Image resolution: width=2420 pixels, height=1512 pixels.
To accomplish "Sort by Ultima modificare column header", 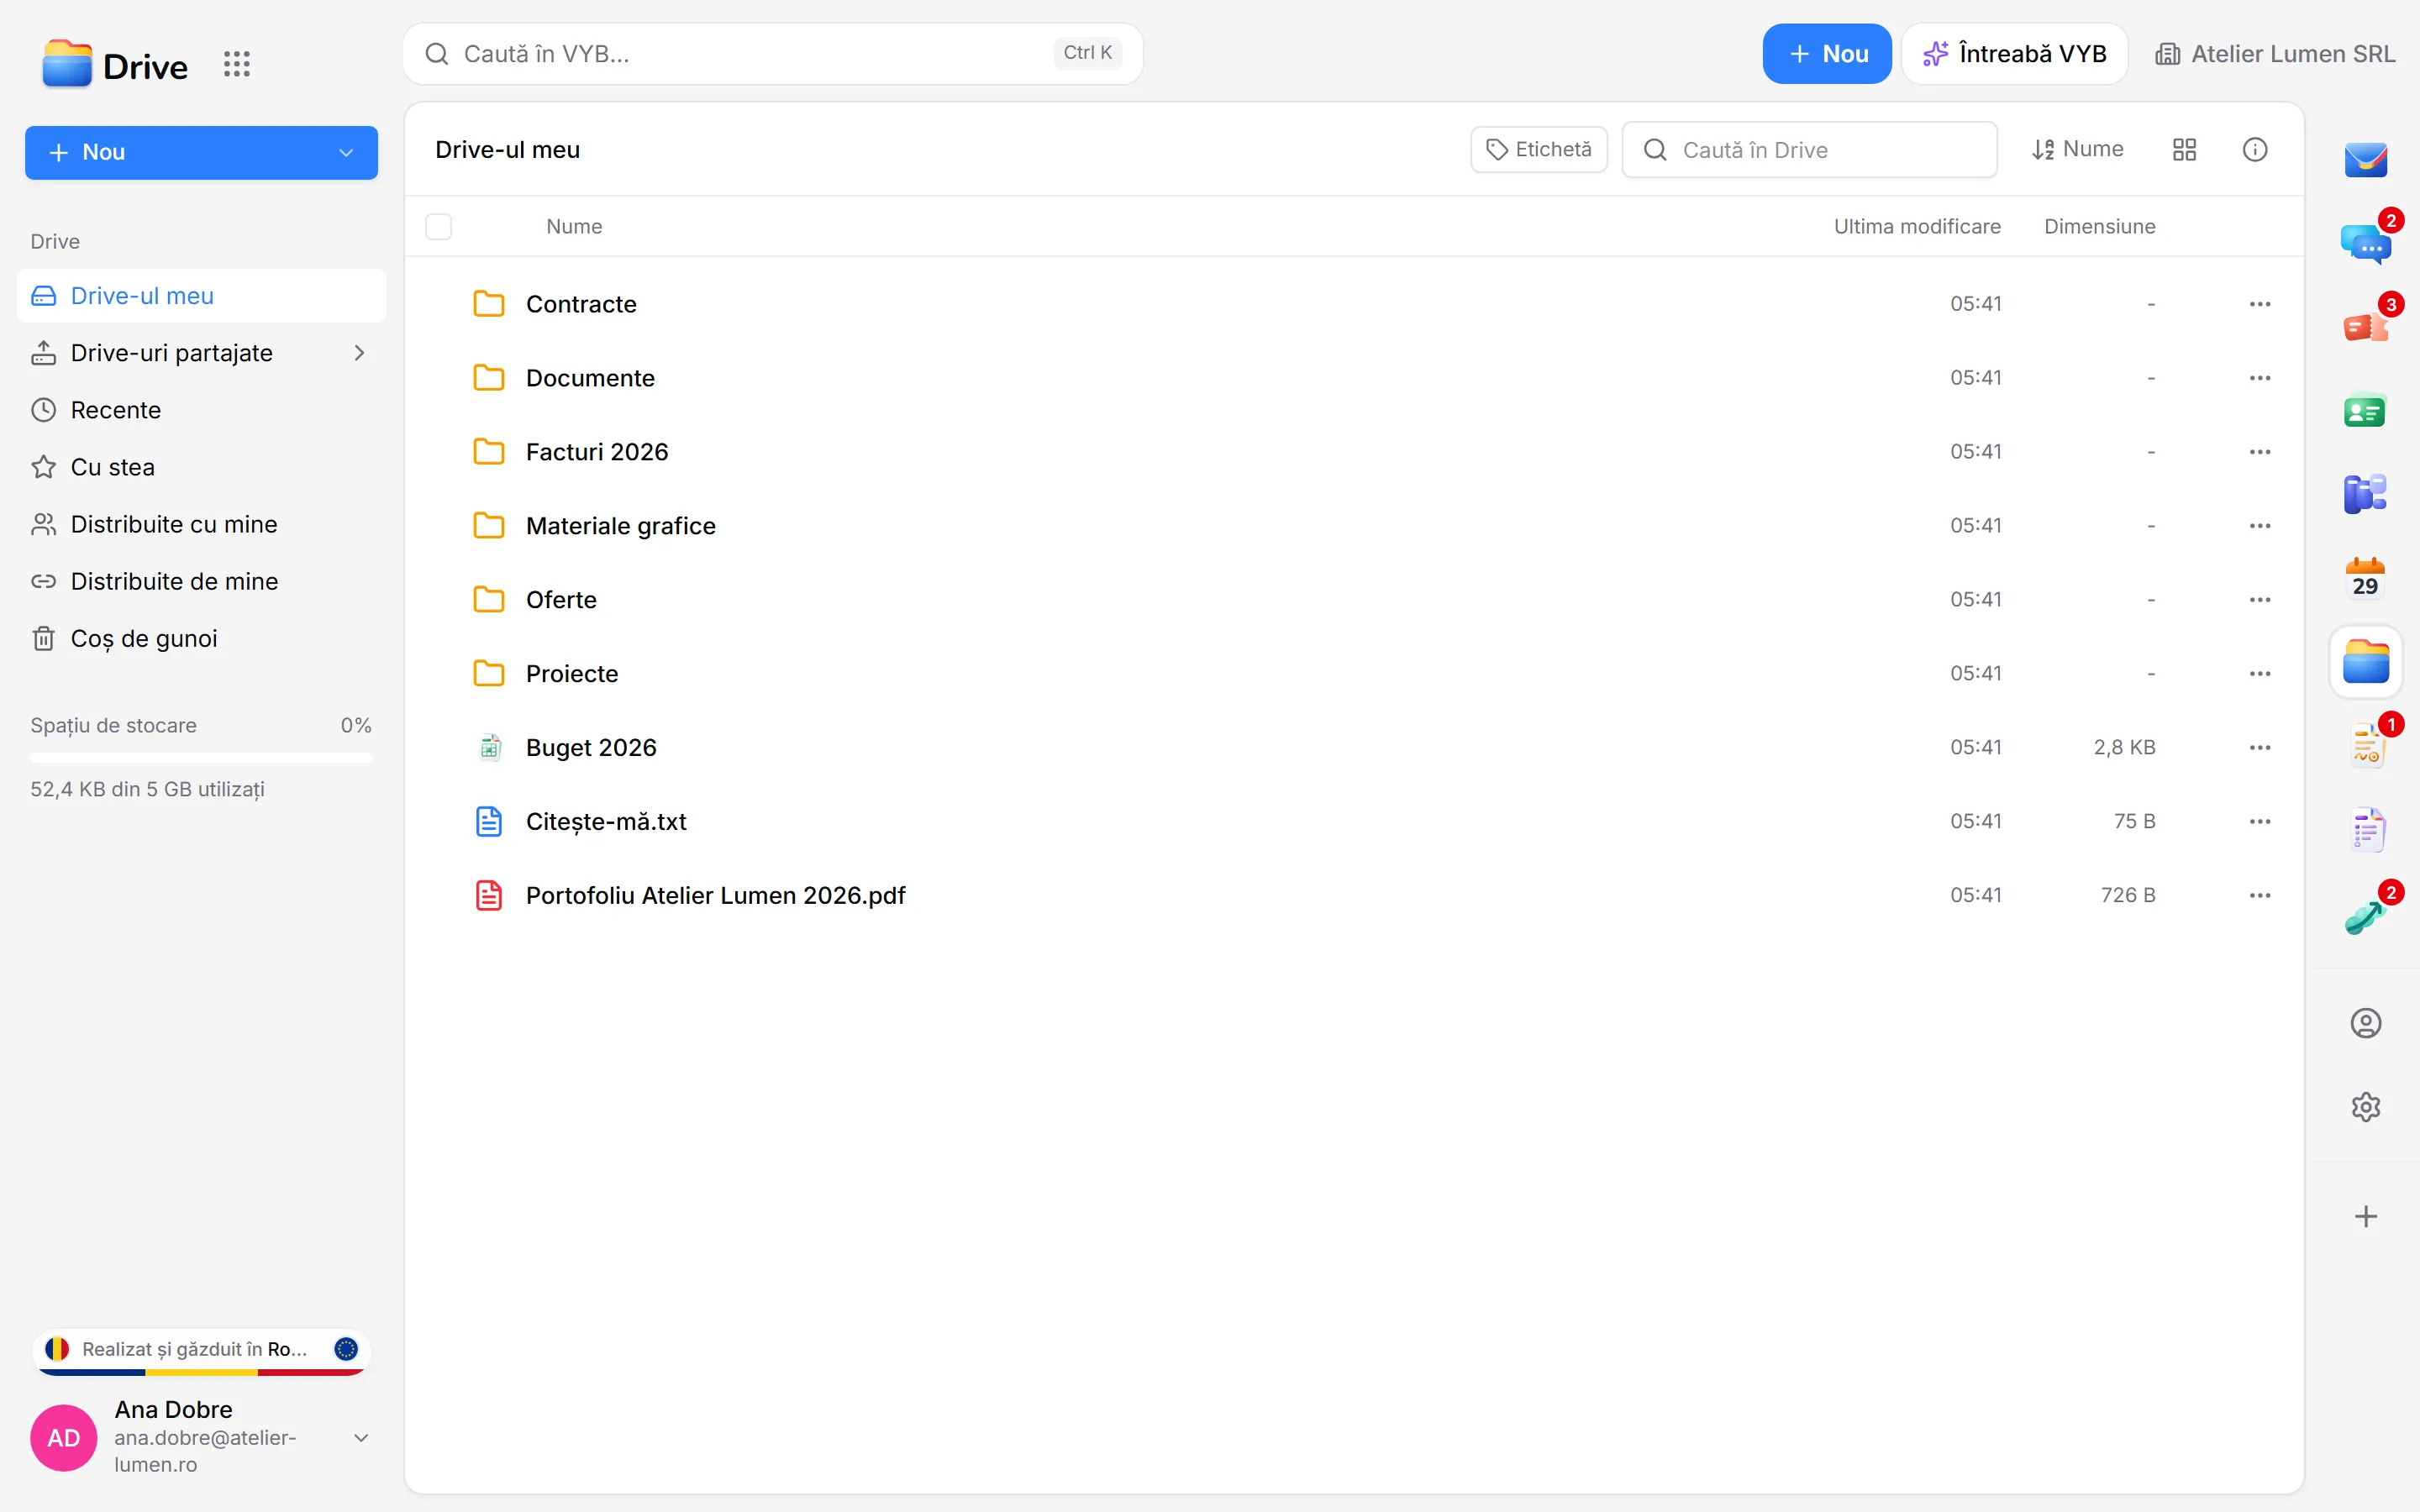I will [1916, 227].
